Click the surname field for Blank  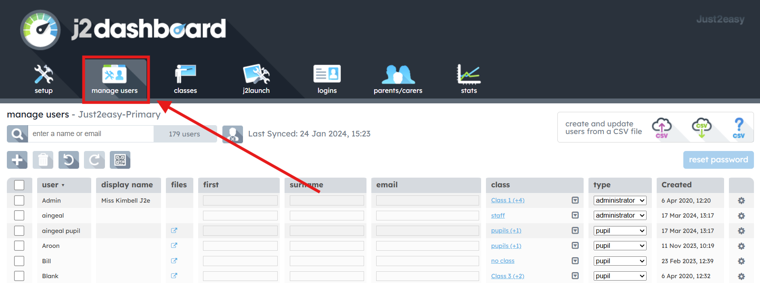click(x=327, y=276)
